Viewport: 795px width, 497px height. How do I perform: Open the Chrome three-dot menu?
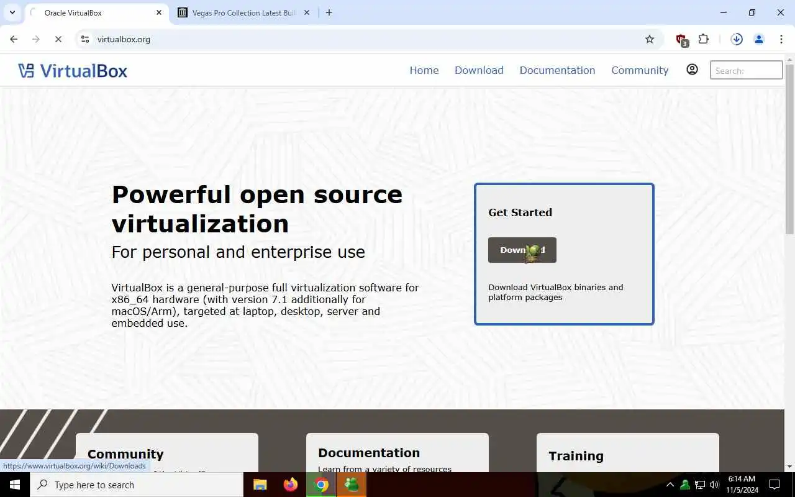click(781, 39)
